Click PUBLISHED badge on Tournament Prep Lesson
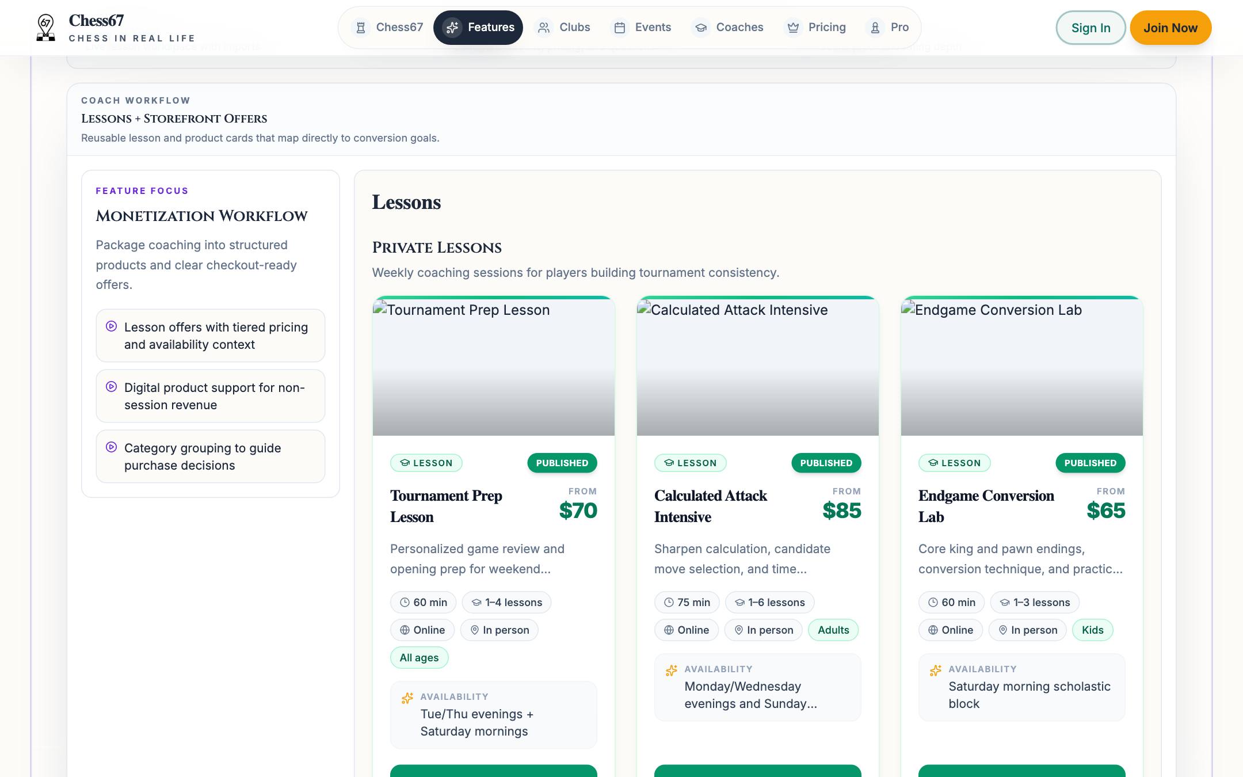This screenshot has height=777, width=1243. tap(562, 463)
